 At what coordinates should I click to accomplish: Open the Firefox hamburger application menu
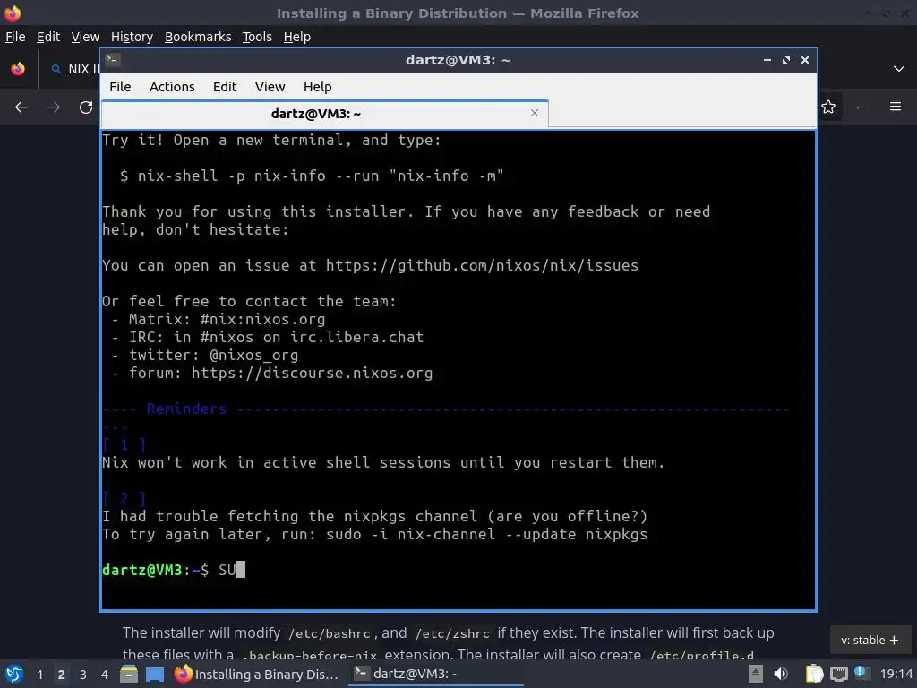pos(896,107)
